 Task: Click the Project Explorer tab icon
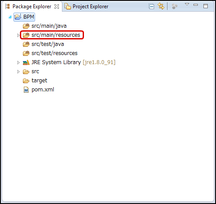click(68, 6)
